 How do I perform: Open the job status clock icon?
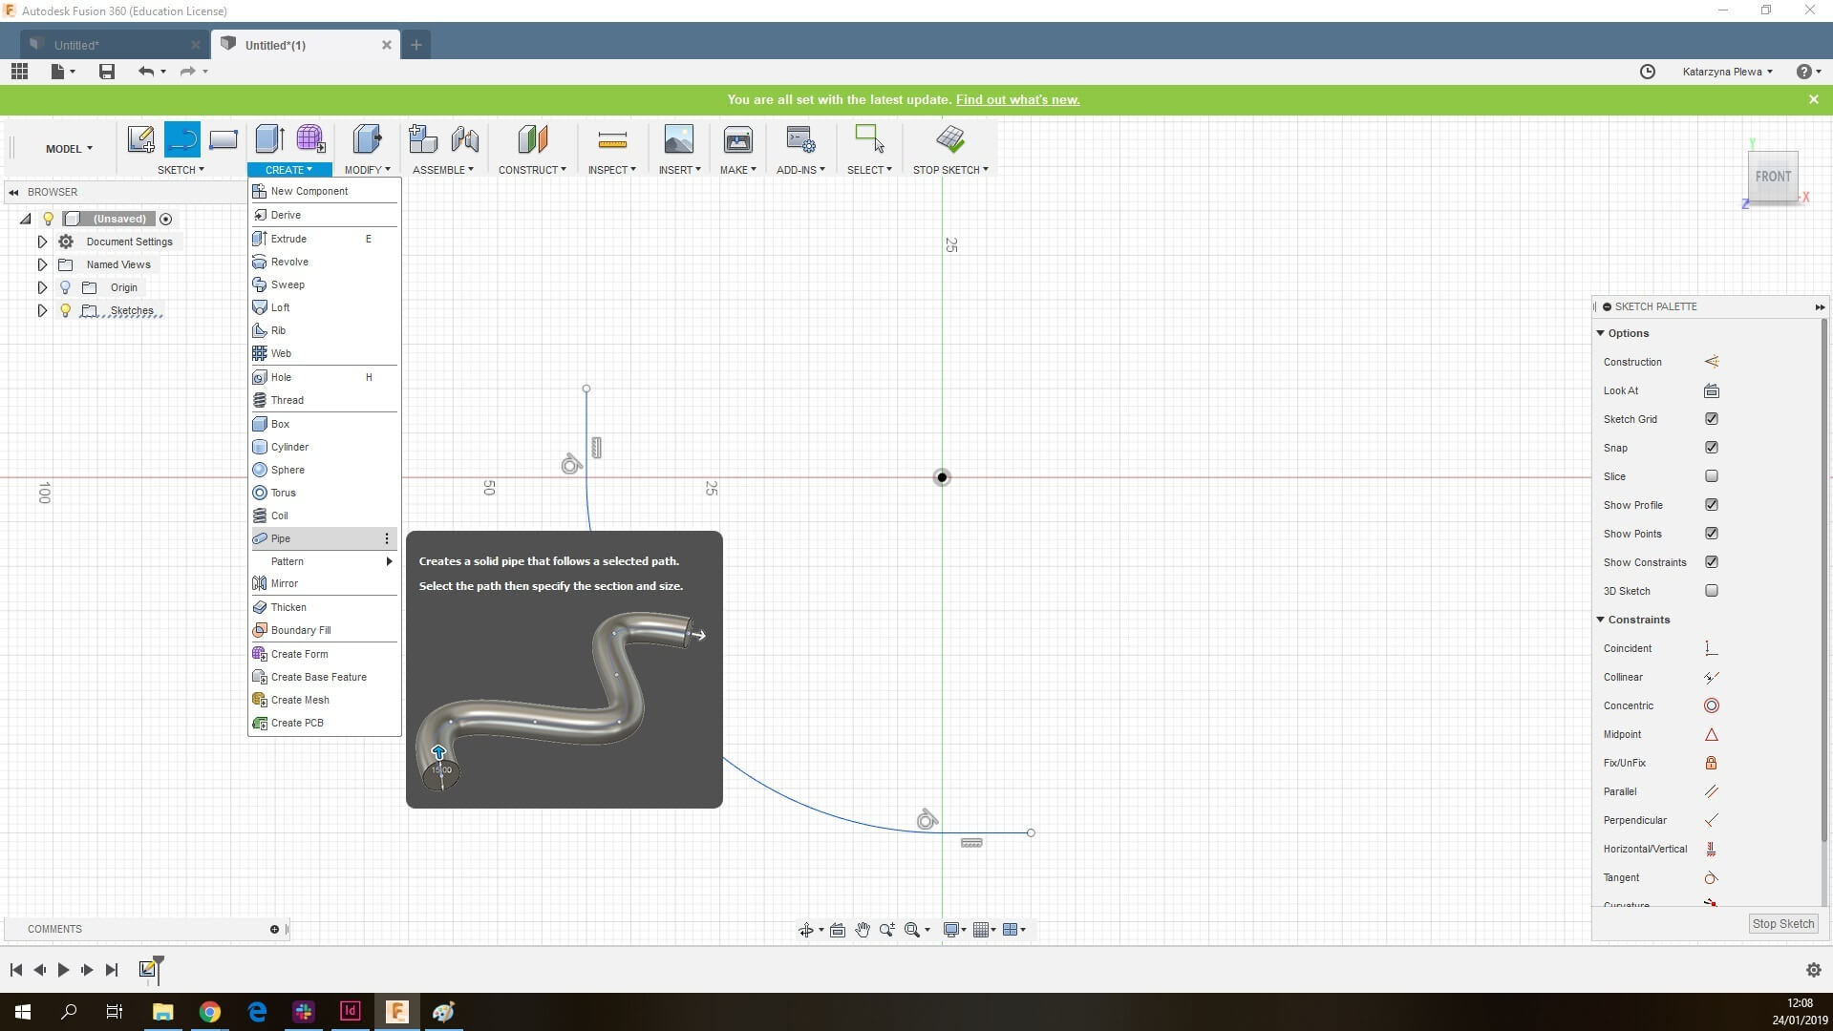coord(1648,72)
